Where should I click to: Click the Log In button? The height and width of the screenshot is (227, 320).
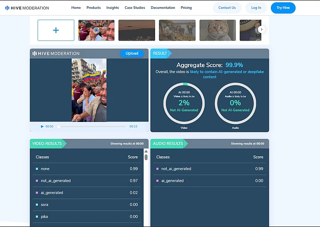256,8
